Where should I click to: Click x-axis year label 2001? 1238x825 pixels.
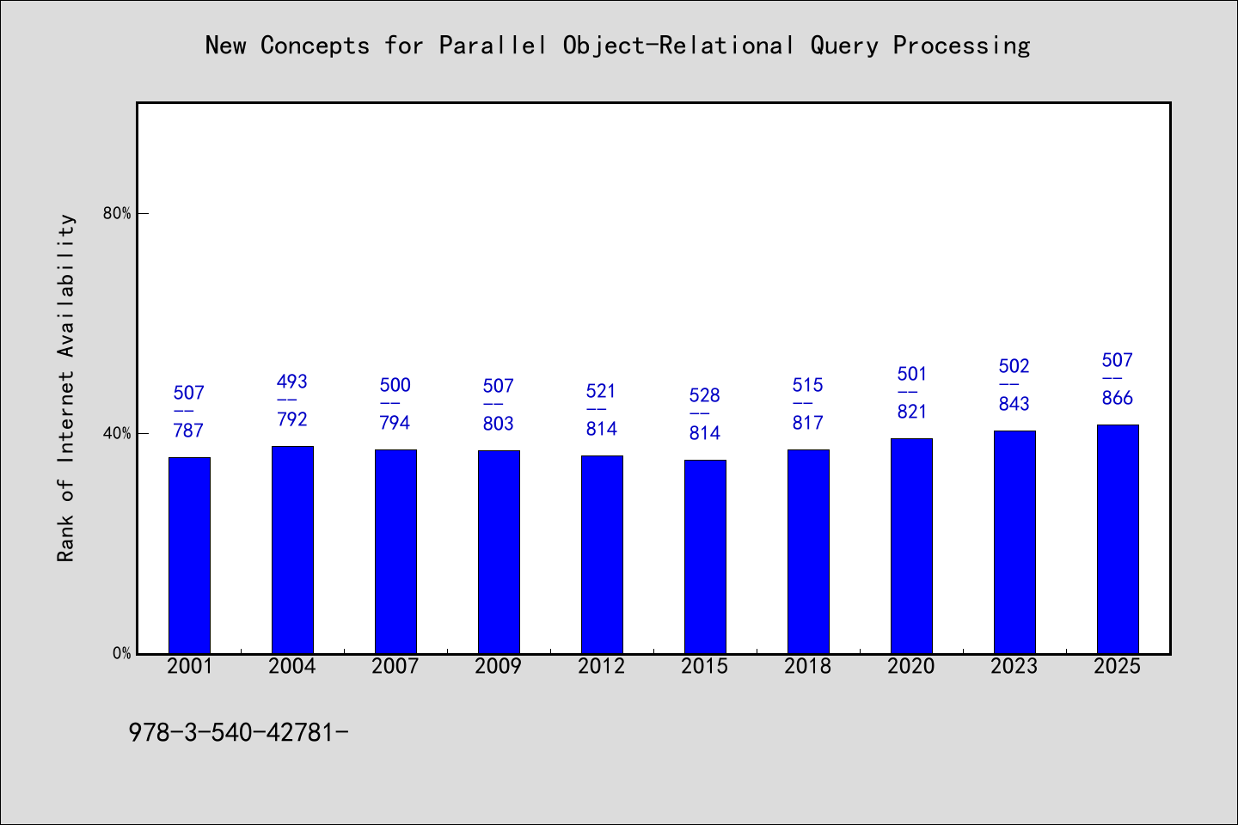click(x=189, y=666)
